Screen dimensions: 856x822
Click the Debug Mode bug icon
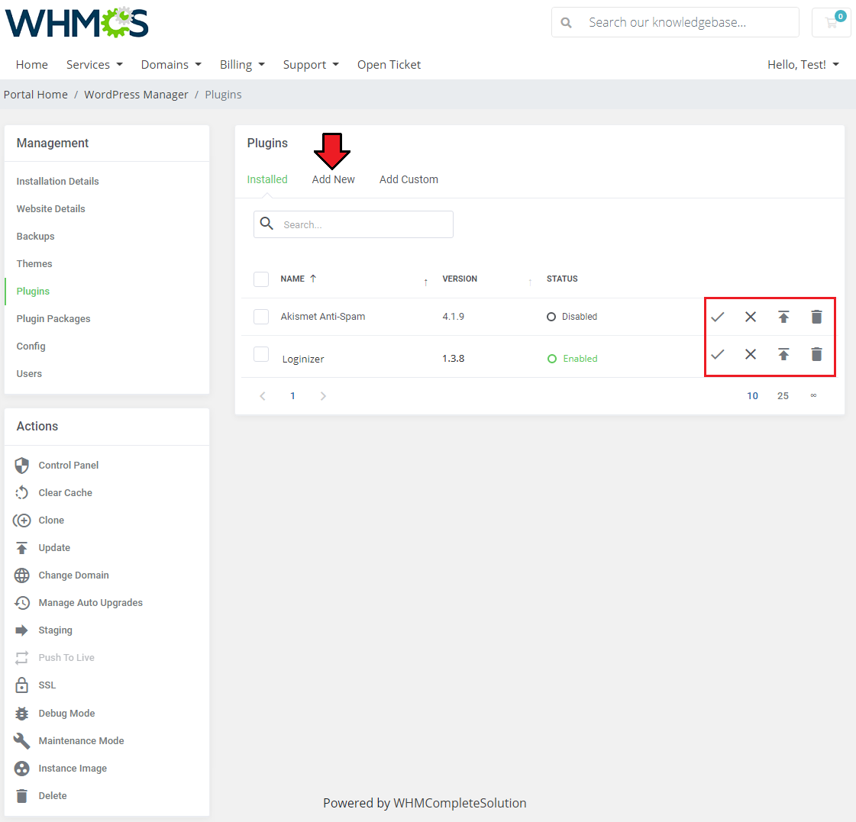coord(22,714)
